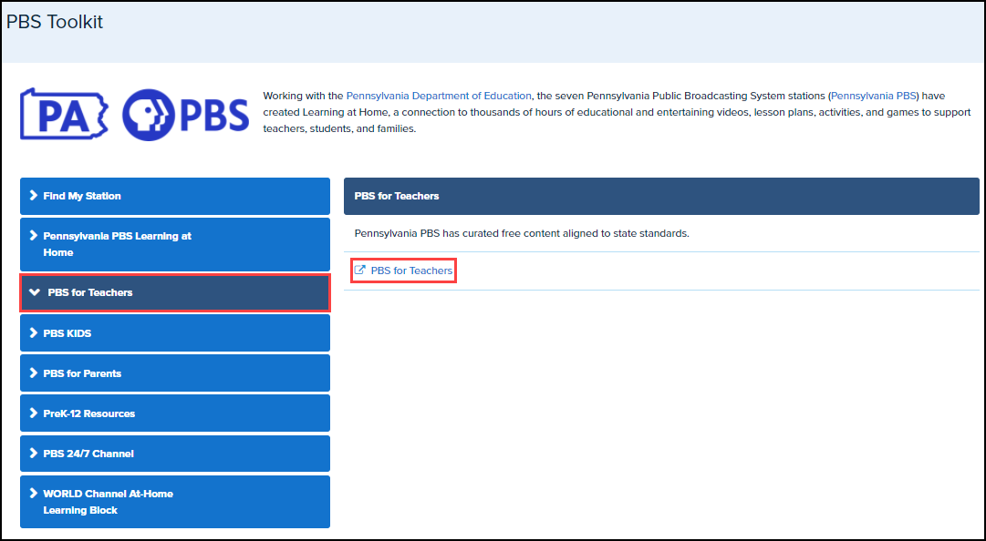Click the chevron beside PBS 24/7 Channel

[x=34, y=454]
